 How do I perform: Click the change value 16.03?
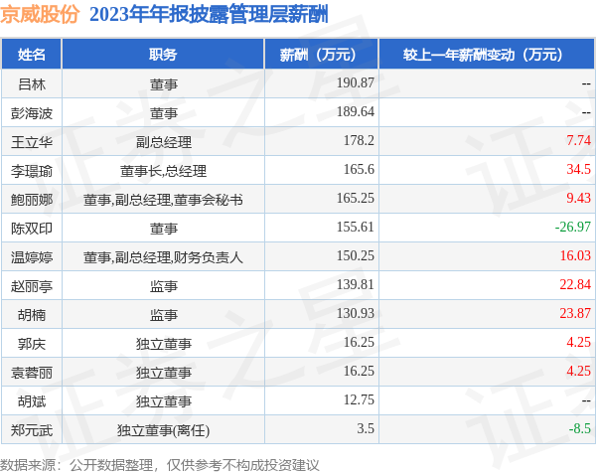pyautogui.click(x=575, y=255)
